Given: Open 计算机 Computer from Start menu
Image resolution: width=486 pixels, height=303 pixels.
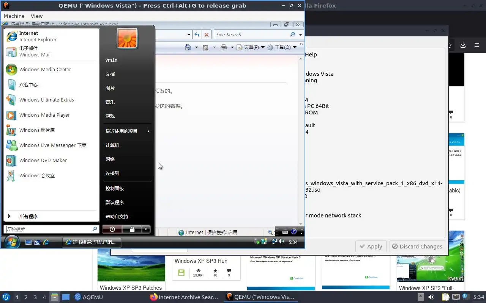Looking at the screenshot, I should pos(127,145).
